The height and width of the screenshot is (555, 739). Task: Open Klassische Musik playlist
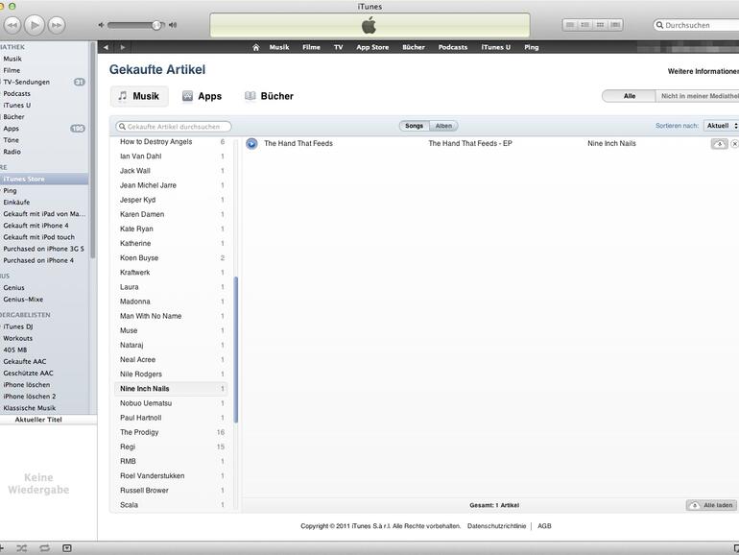point(44,408)
